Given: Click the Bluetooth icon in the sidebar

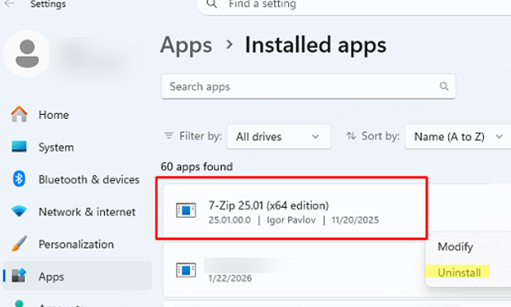Looking at the screenshot, I should click(x=19, y=179).
